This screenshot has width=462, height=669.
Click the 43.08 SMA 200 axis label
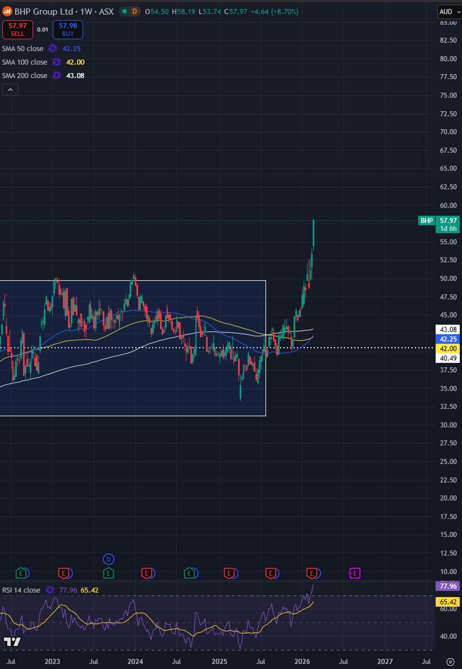[447, 329]
